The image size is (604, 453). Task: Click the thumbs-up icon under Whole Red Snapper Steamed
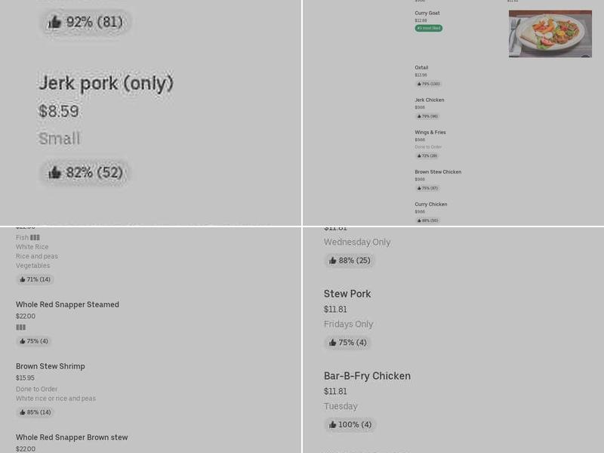coord(23,341)
